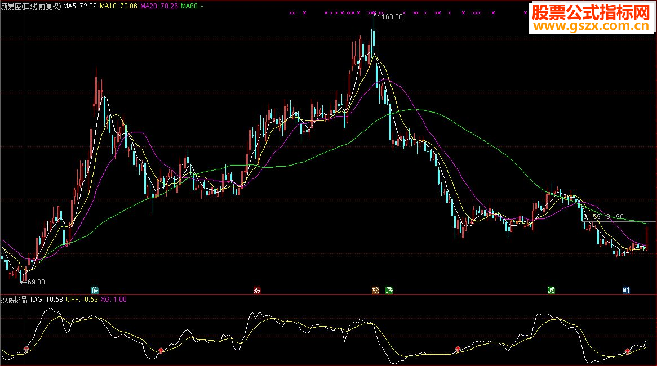Select the stock title 新易盛(日线.前复权)
Image resolution: width=657 pixels, height=366 pixels.
pos(31,6)
